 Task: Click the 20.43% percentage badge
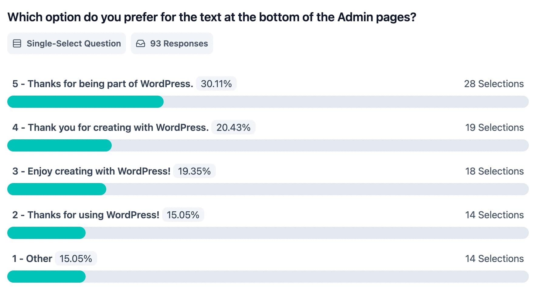(233, 127)
